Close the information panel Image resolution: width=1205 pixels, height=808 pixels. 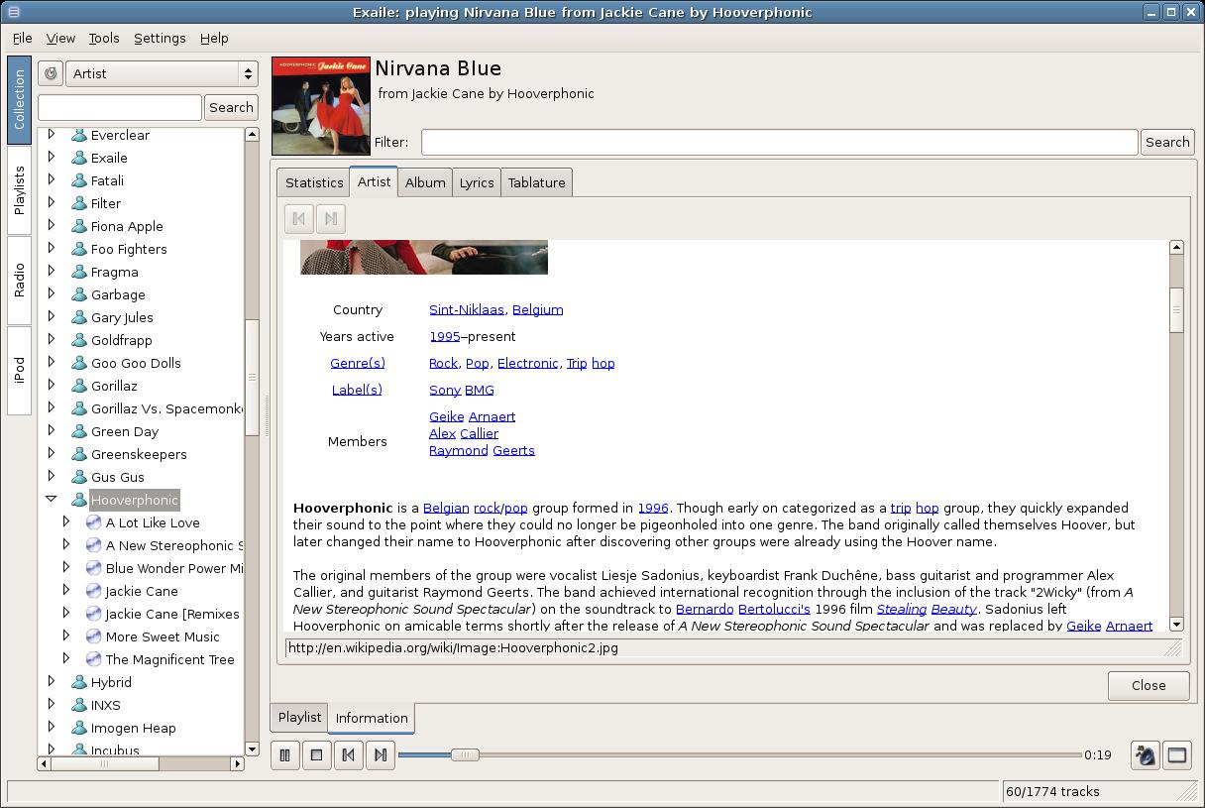click(x=1149, y=685)
